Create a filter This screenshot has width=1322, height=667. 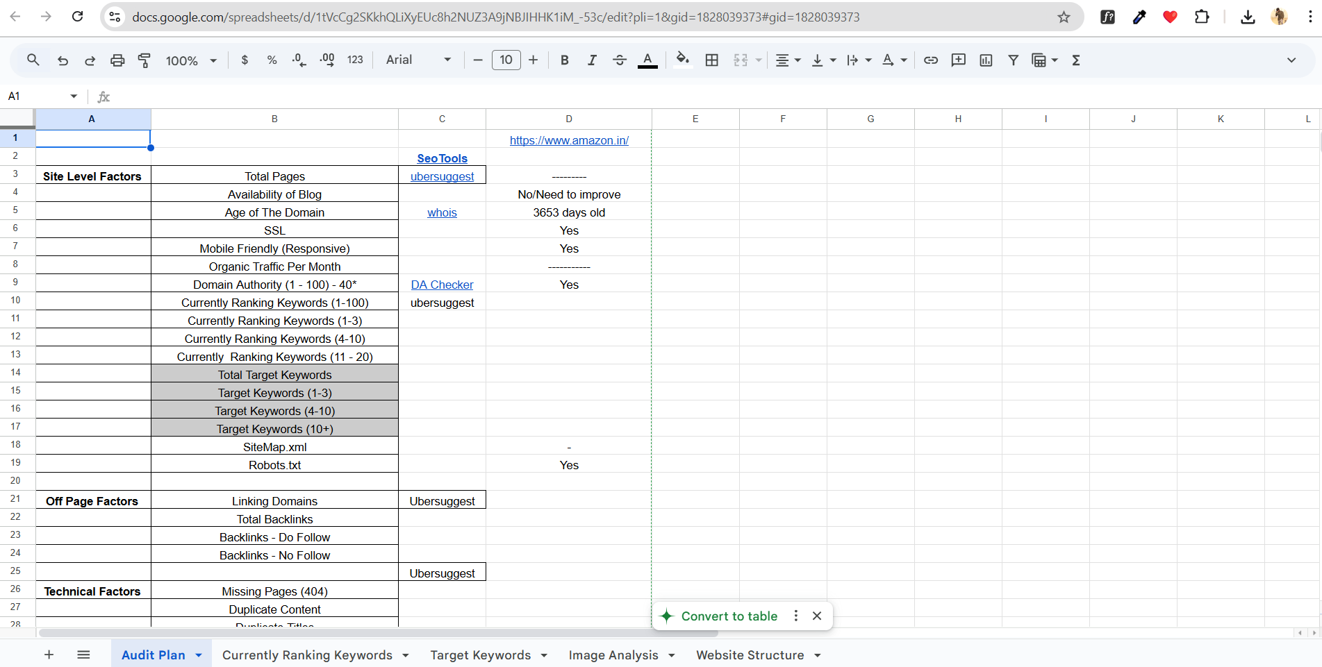[x=1014, y=60]
